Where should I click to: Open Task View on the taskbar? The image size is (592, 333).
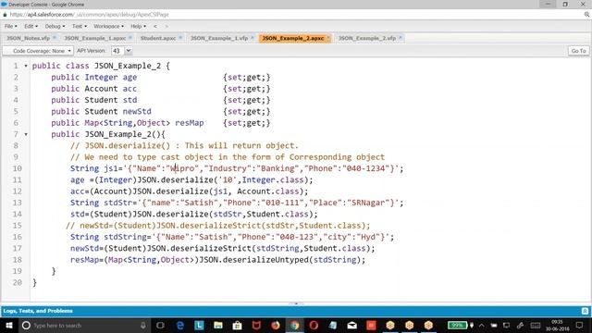click(x=160, y=325)
